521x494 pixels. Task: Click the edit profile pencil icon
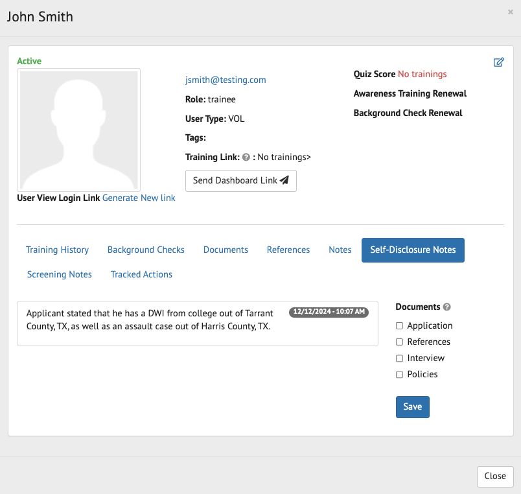pos(498,62)
